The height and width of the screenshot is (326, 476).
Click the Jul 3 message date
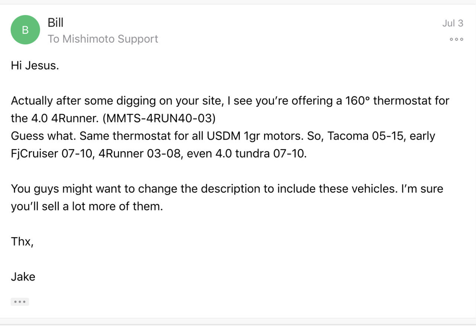(453, 23)
